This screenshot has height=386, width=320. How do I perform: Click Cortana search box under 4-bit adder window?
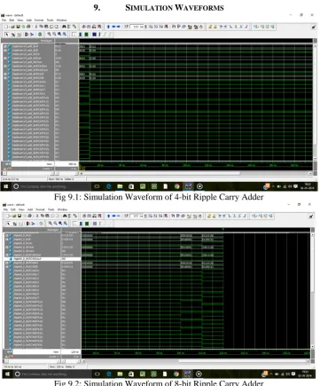tap(52, 186)
